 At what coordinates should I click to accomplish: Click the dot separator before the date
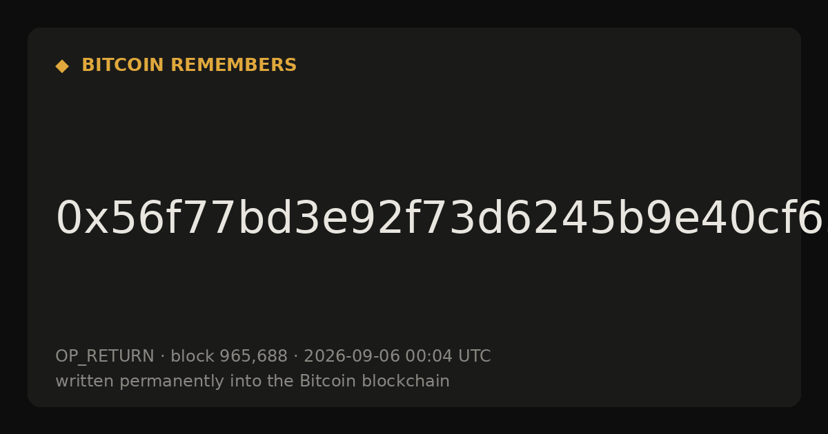pyautogui.click(x=295, y=357)
